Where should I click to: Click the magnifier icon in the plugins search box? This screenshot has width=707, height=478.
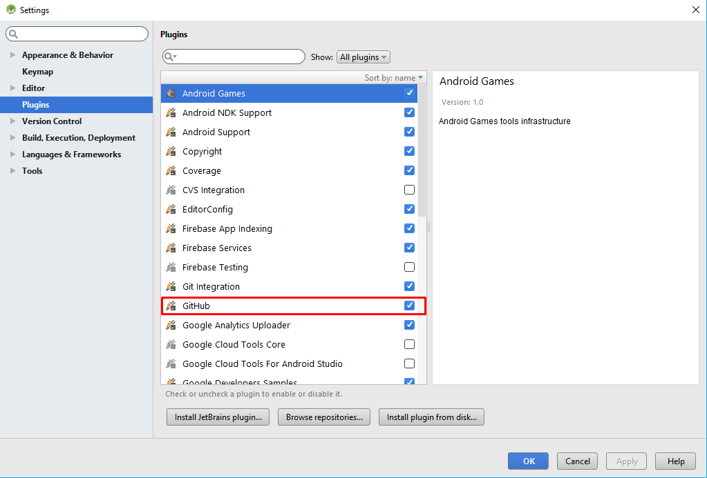169,57
